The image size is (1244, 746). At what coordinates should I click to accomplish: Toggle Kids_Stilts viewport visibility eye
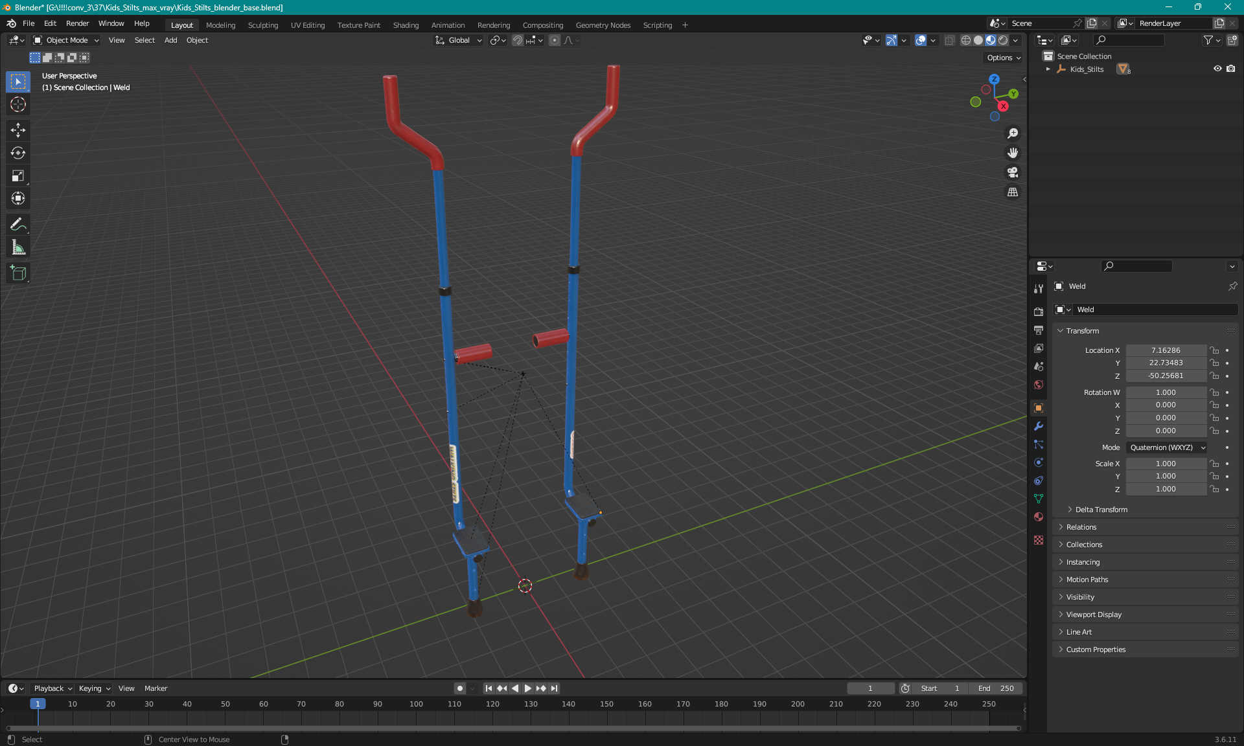[1217, 69]
